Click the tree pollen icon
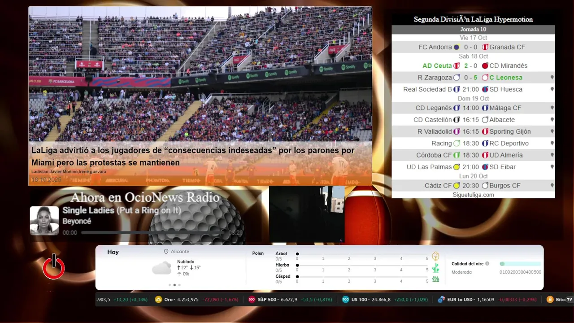574x323 pixels. tap(435, 256)
